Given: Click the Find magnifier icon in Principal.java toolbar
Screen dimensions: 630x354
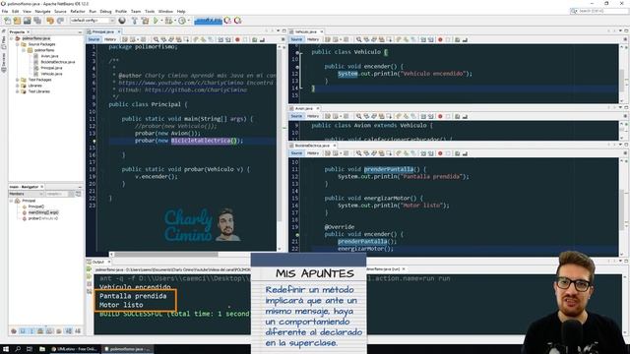Looking at the screenshot, I should (x=156, y=39).
